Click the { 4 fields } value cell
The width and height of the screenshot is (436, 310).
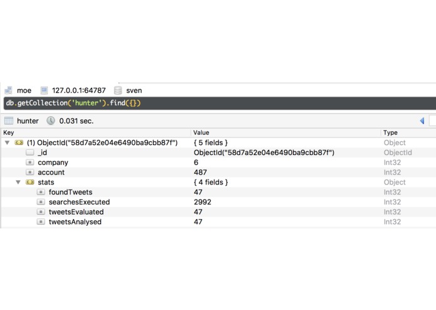pyautogui.click(x=211, y=183)
